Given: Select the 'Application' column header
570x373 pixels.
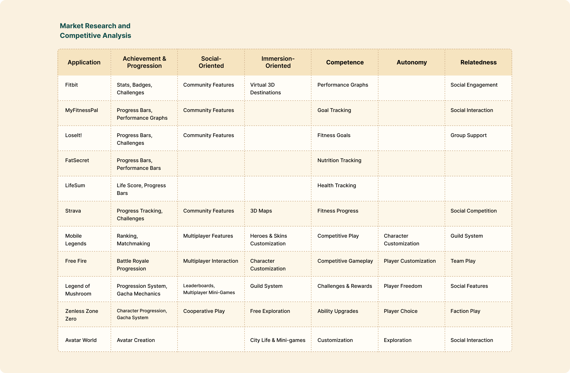Looking at the screenshot, I should [x=84, y=62].
